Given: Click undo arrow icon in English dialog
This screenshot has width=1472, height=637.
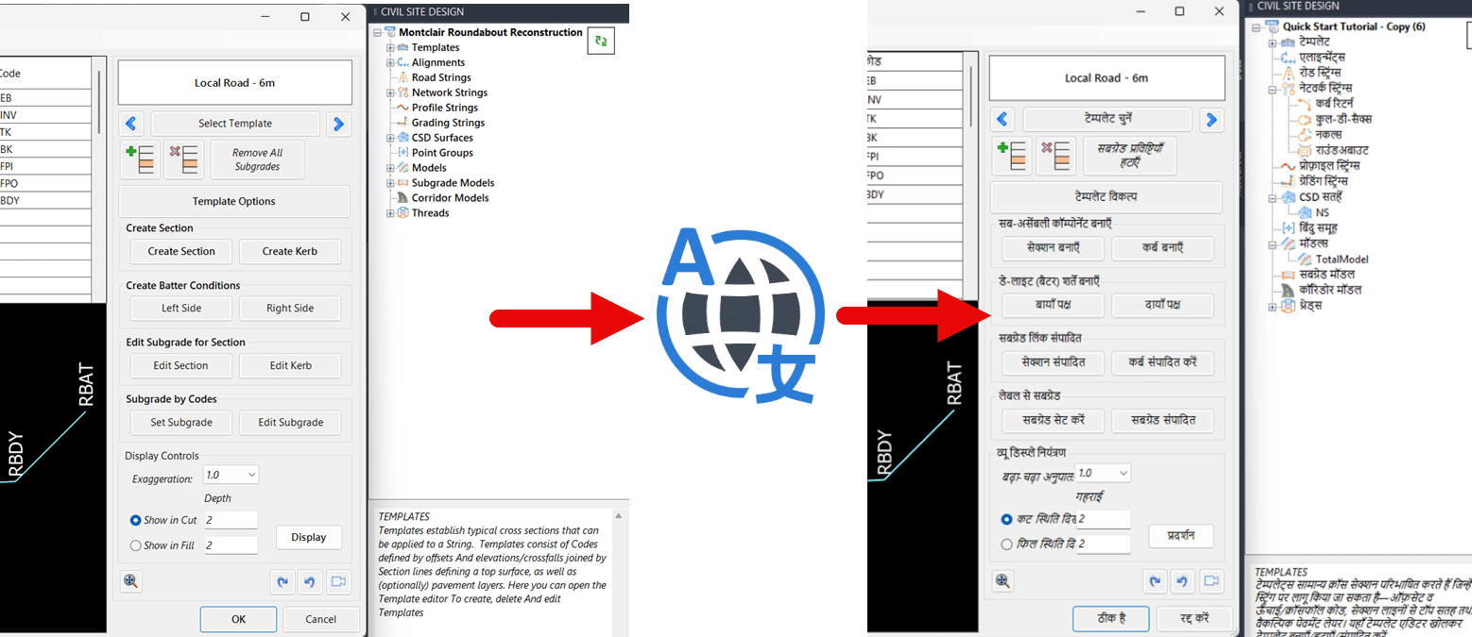Looking at the screenshot, I should (310, 582).
